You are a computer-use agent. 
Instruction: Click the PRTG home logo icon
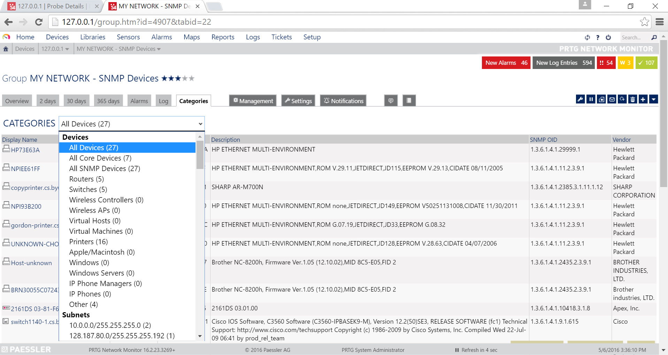6,37
